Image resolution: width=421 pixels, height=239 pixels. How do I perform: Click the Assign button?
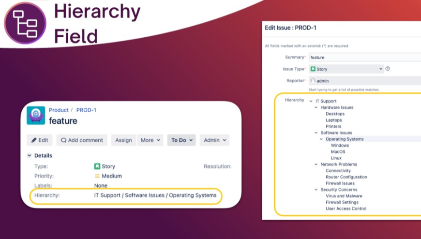coord(123,140)
